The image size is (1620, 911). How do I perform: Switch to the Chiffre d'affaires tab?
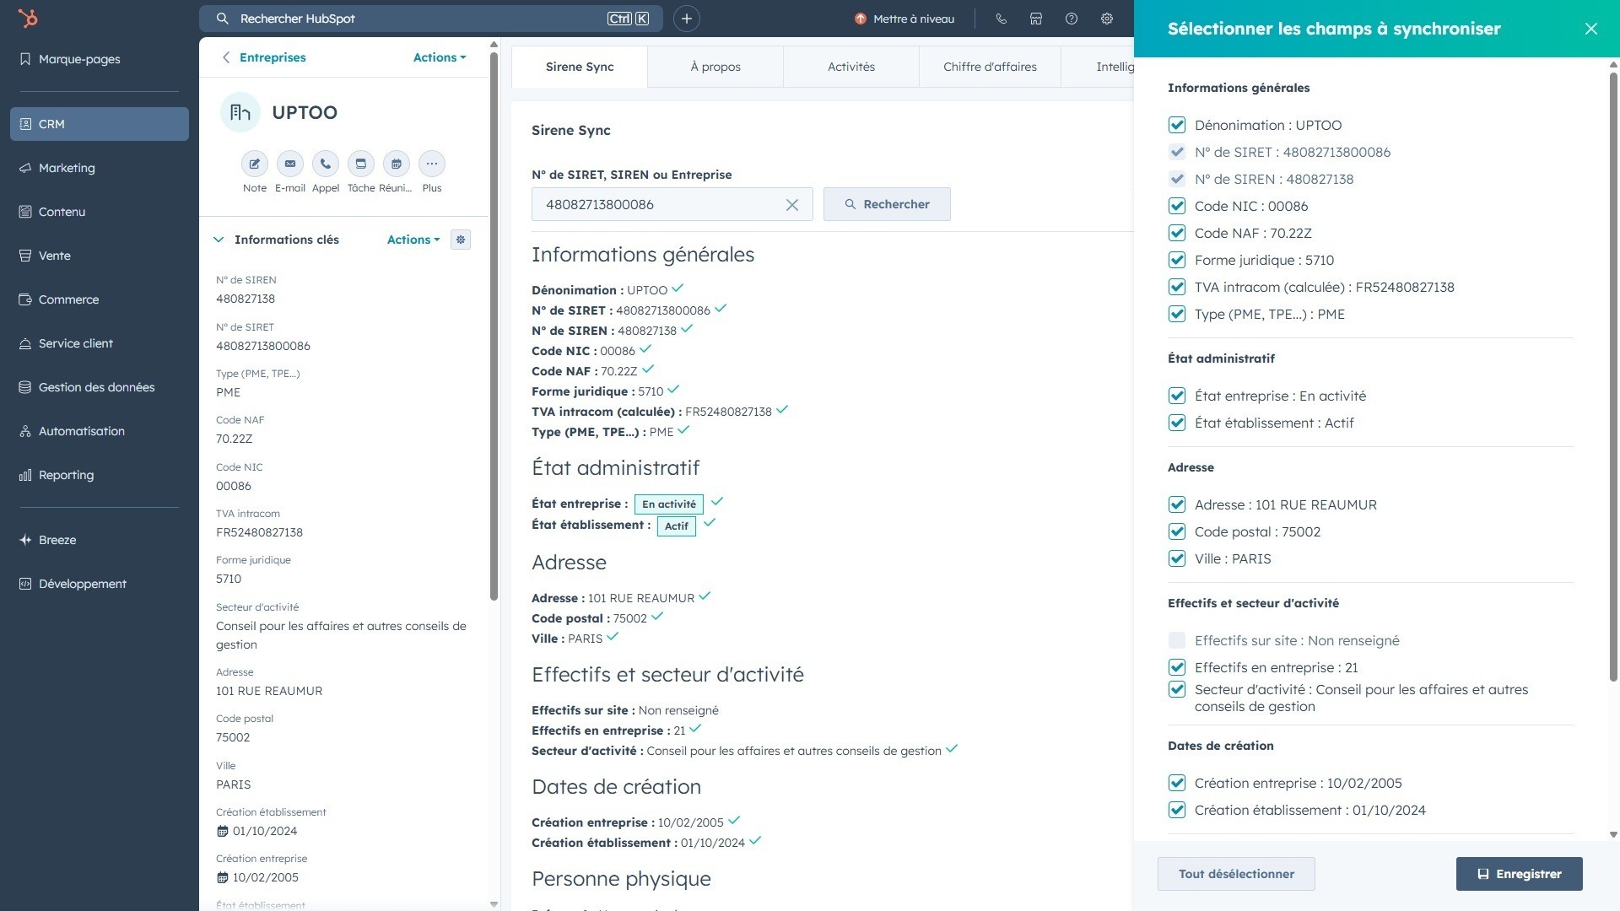tap(989, 67)
